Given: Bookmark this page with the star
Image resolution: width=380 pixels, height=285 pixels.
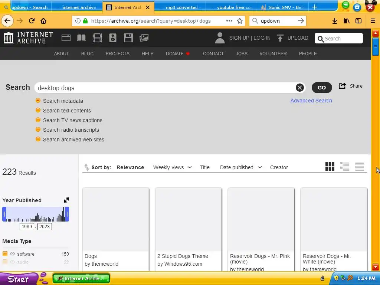Looking at the screenshot, I should [240, 21].
